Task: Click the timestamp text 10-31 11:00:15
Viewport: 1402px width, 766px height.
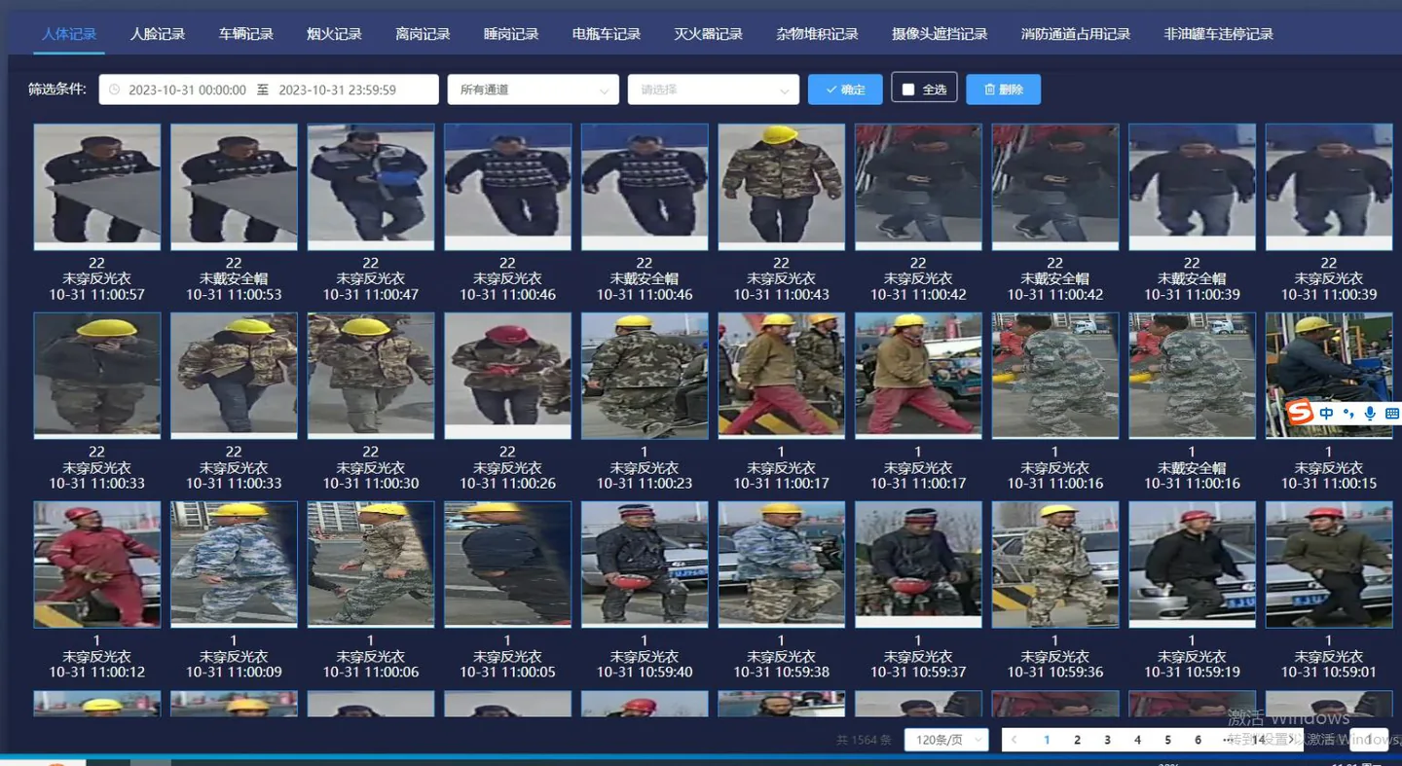Action: (1329, 483)
